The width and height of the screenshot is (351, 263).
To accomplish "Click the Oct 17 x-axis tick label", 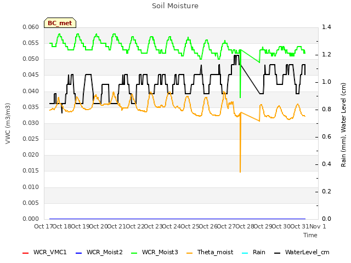I will (x=43, y=226).
